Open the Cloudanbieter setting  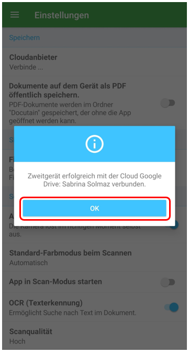(x=94, y=62)
